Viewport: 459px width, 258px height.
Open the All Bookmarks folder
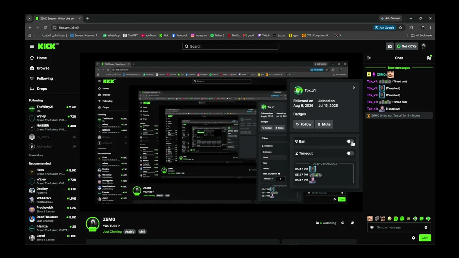tap(422, 35)
